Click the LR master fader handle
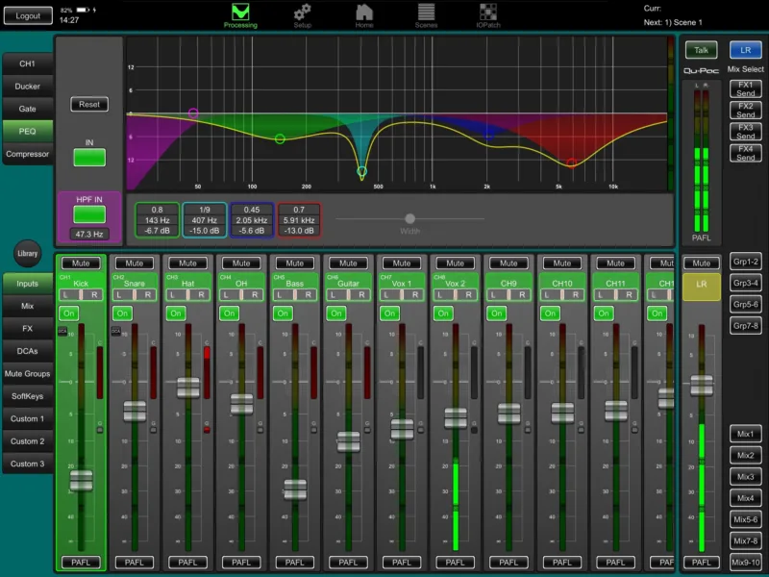 coord(702,386)
